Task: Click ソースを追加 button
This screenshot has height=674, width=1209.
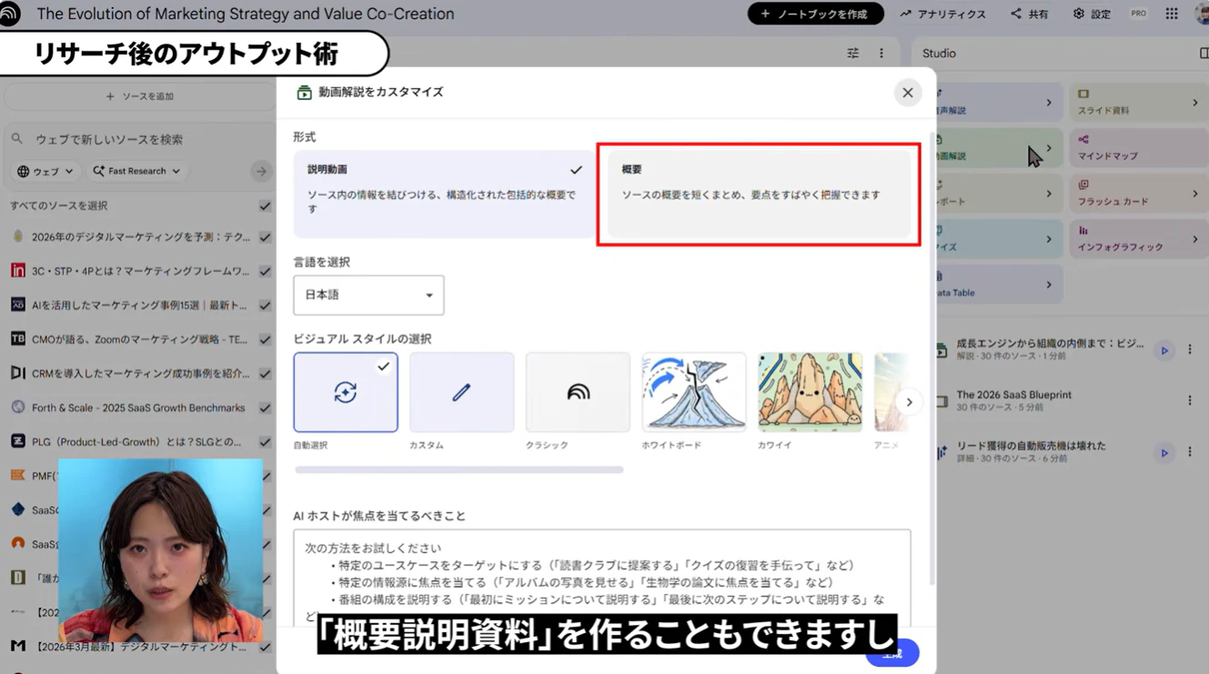Action: 139,96
